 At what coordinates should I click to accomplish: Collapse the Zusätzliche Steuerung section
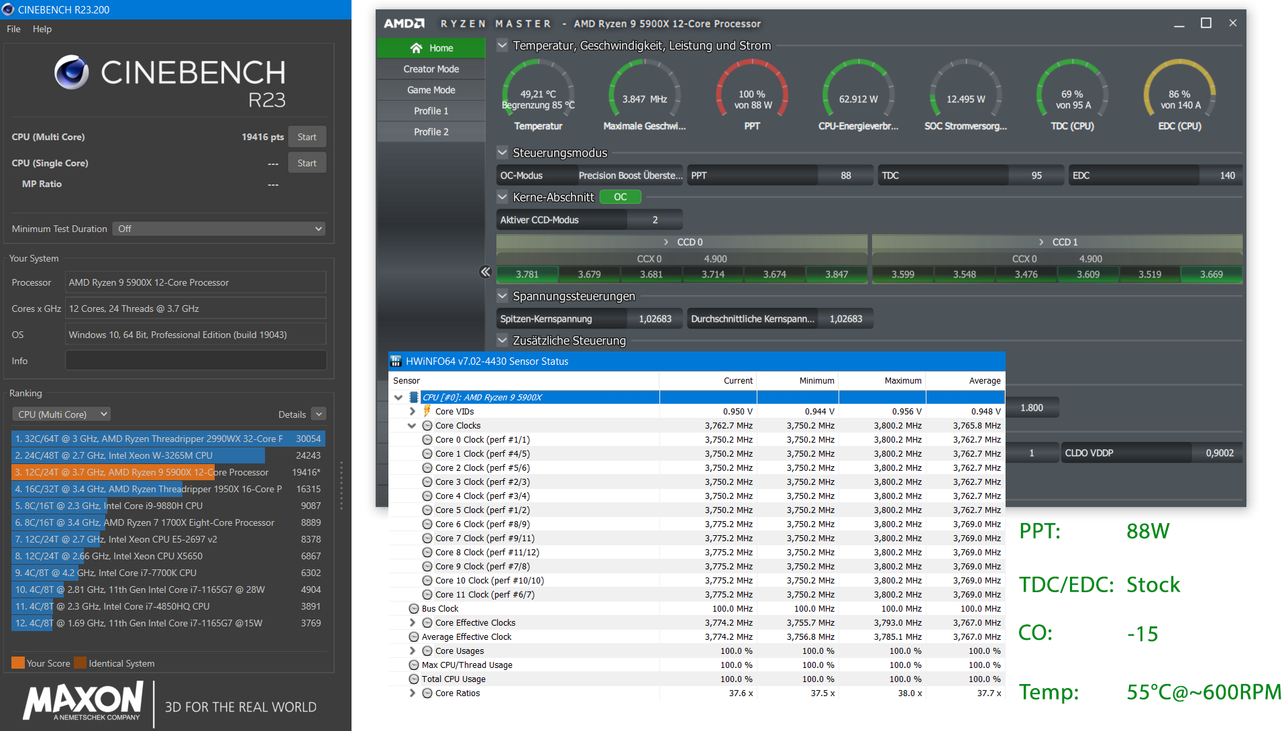[502, 340]
